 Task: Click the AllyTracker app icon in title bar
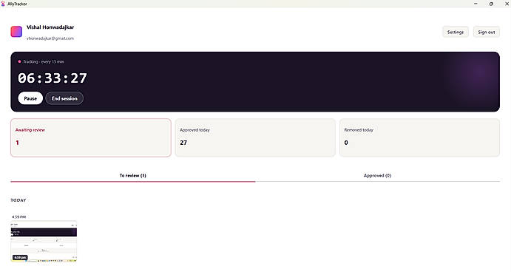click(3, 4)
